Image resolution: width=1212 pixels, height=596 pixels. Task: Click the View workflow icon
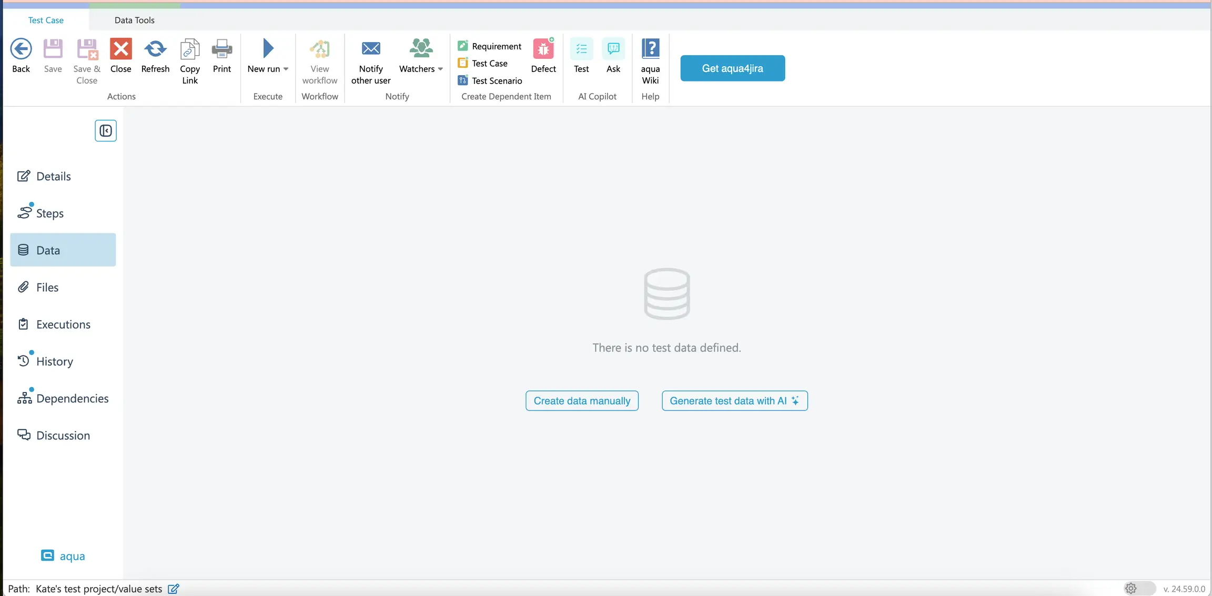point(319,49)
